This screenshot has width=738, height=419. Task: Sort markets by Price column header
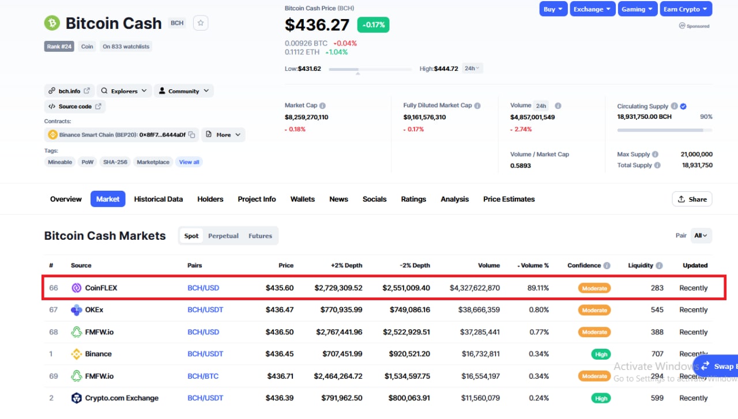(x=286, y=266)
